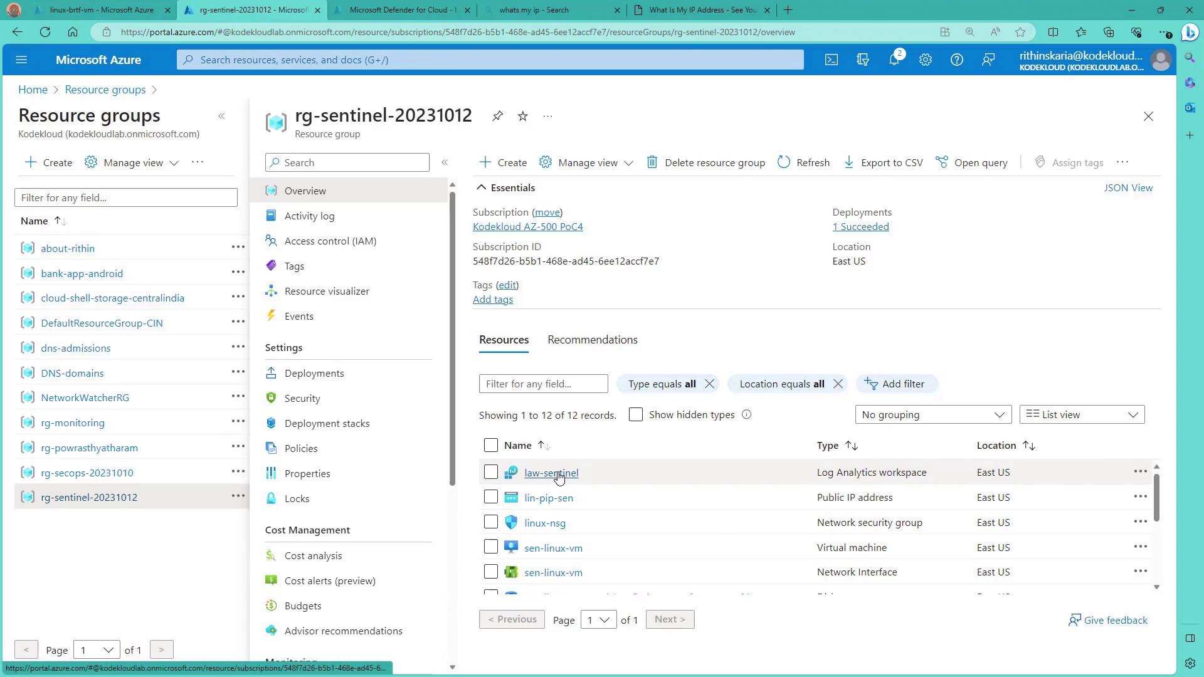Switch to the Recommendations tab
The height and width of the screenshot is (677, 1204).
[x=592, y=340]
